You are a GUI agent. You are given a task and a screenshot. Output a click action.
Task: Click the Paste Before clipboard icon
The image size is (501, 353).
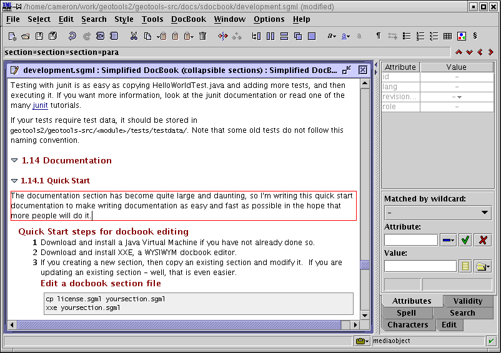(x=162, y=36)
